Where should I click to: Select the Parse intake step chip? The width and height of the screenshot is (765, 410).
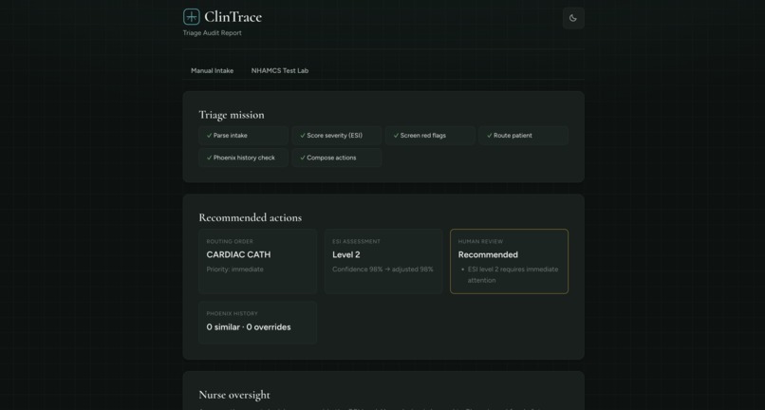244,136
